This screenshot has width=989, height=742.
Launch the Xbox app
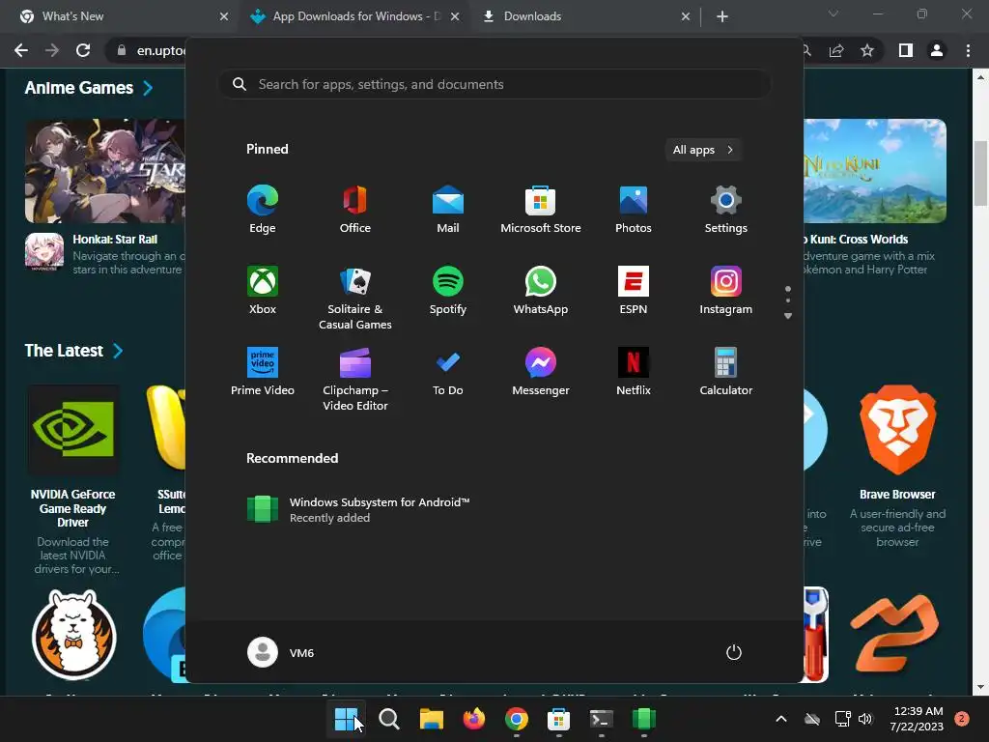[x=263, y=290]
